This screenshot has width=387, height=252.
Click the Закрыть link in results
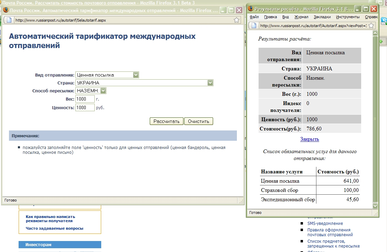[x=310, y=139]
